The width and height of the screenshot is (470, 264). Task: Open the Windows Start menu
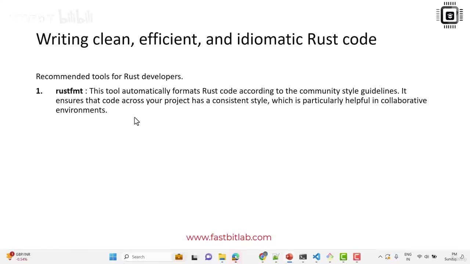click(113, 257)
